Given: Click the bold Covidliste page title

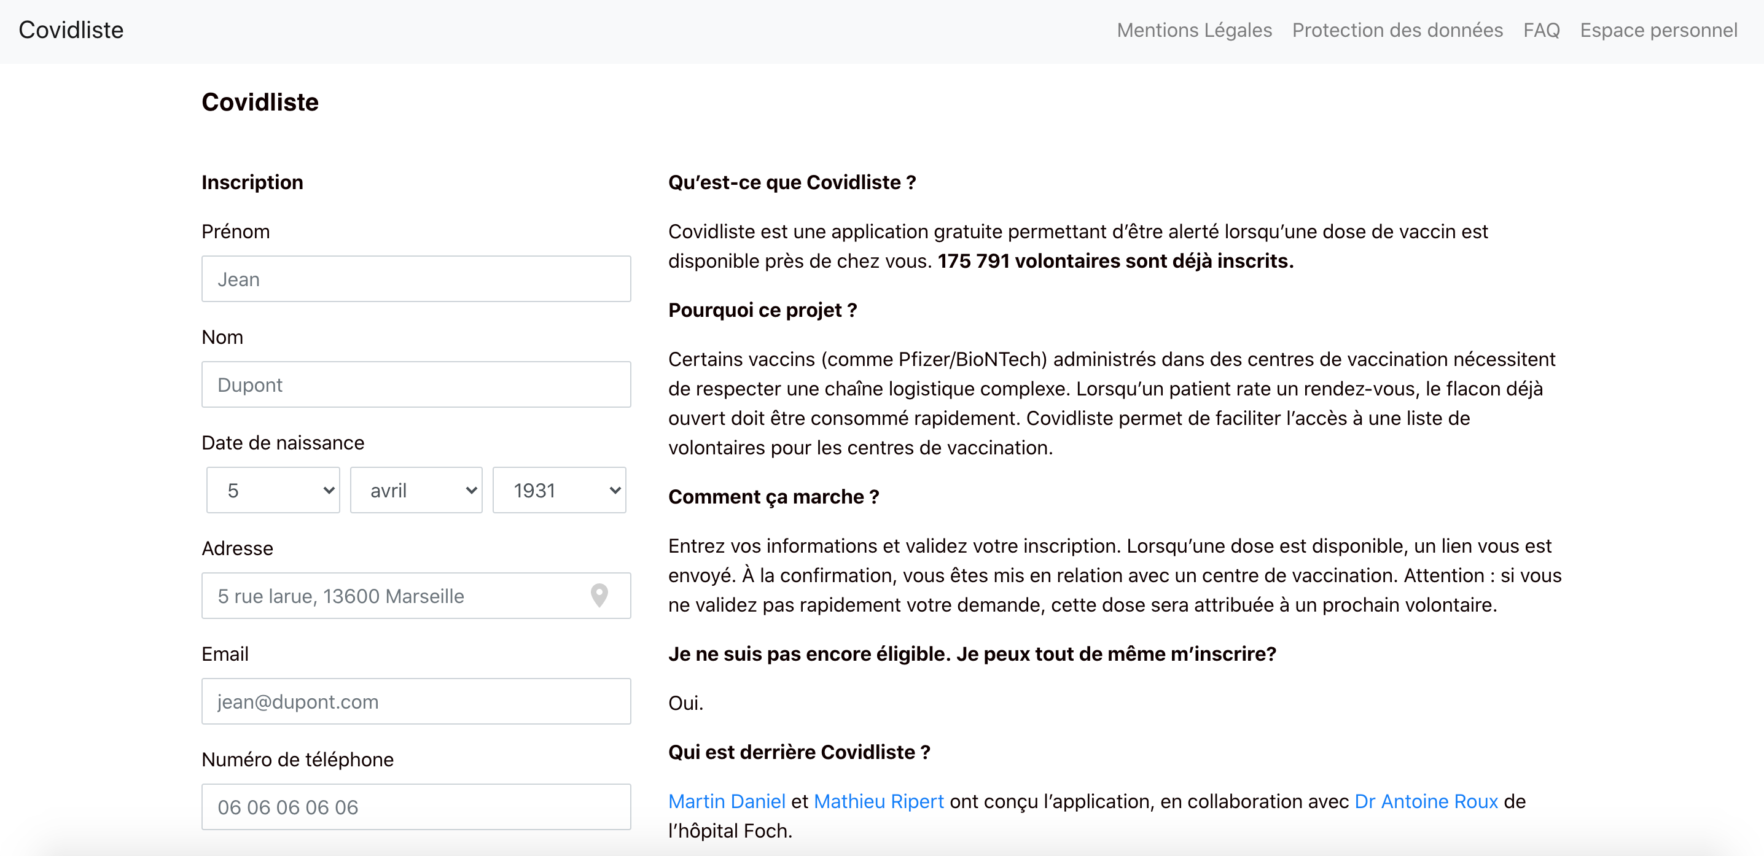Looking at the screenshot, I should point(260,102).
